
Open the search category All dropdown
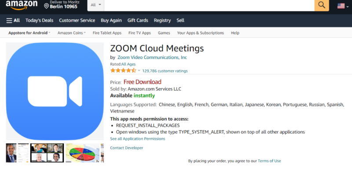[96, 5]
